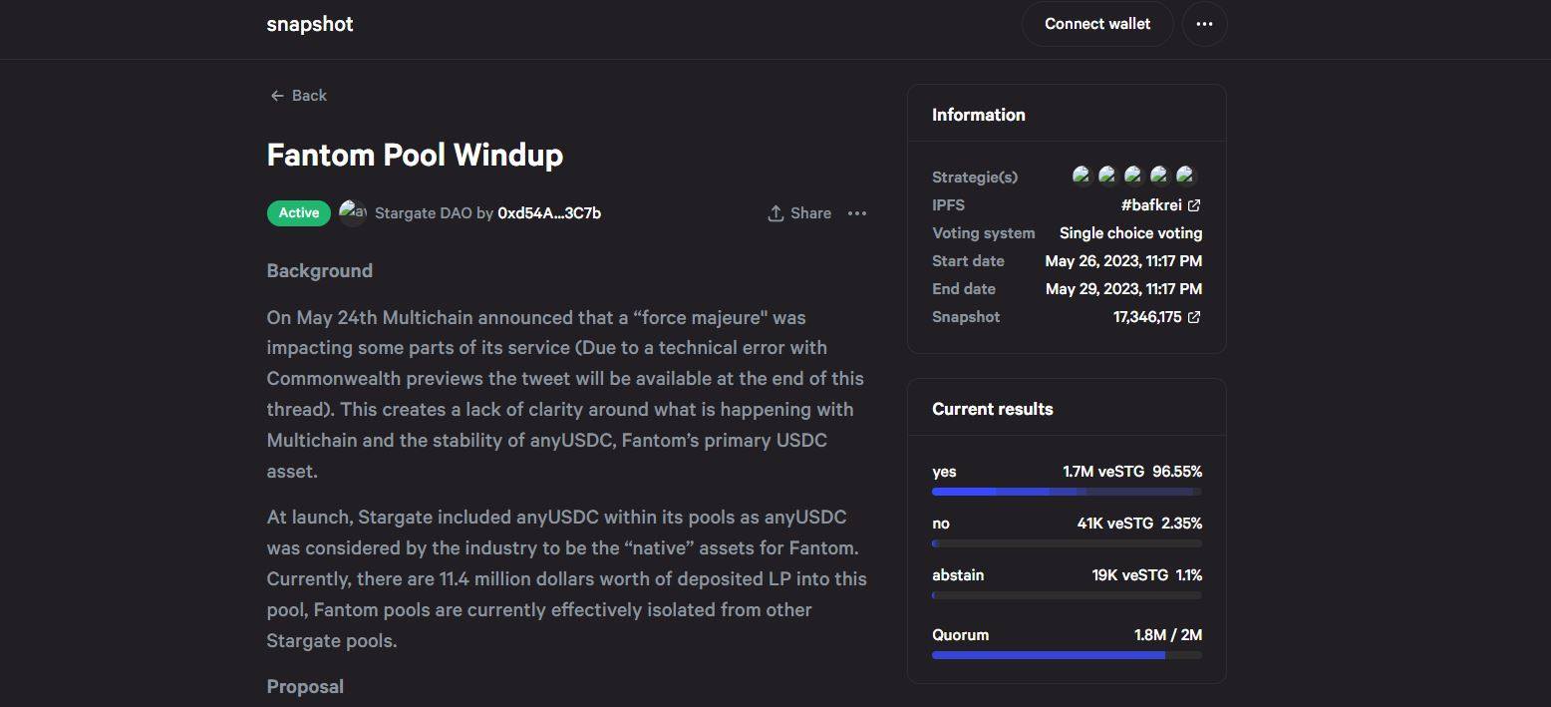The width and height of the screenshot is (1551, 707).
Task: Click the no result progress bar
Action: point(1067,543)
